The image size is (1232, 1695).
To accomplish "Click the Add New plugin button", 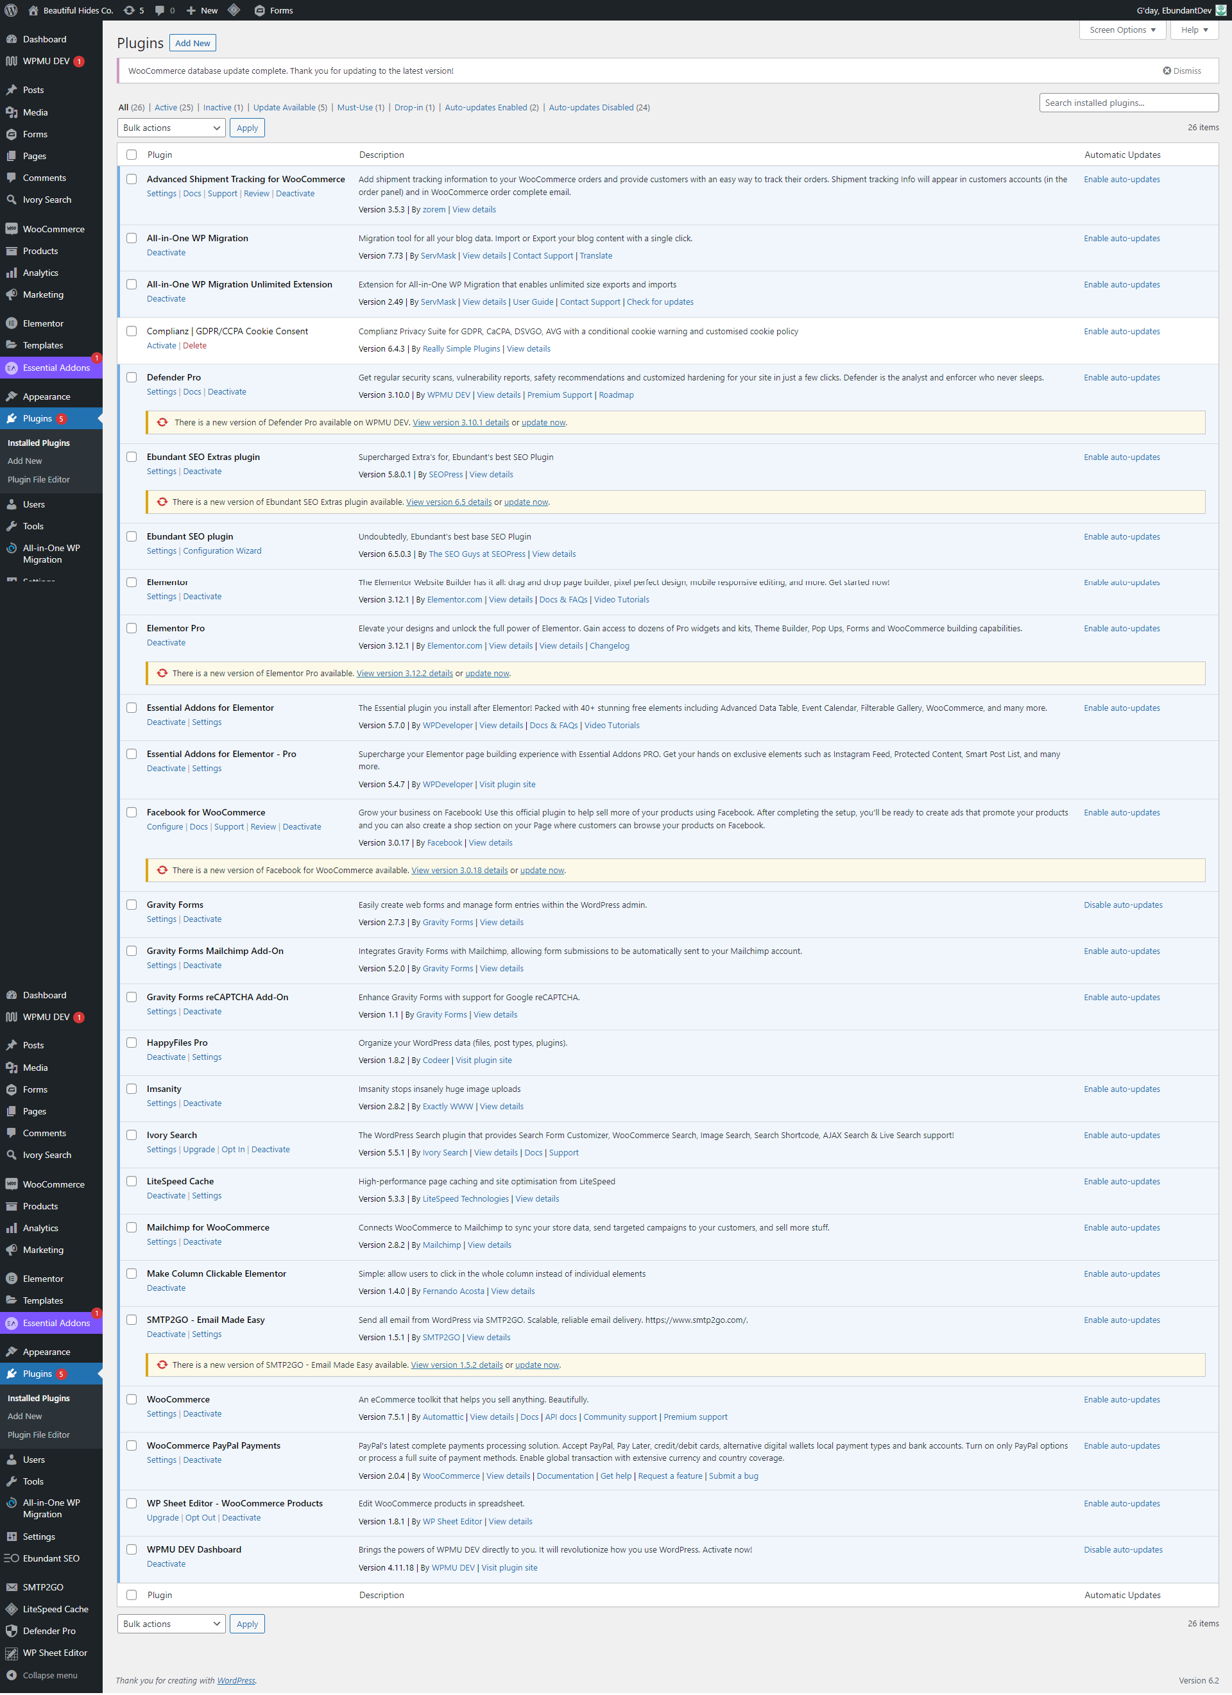I will pos(192,44).
